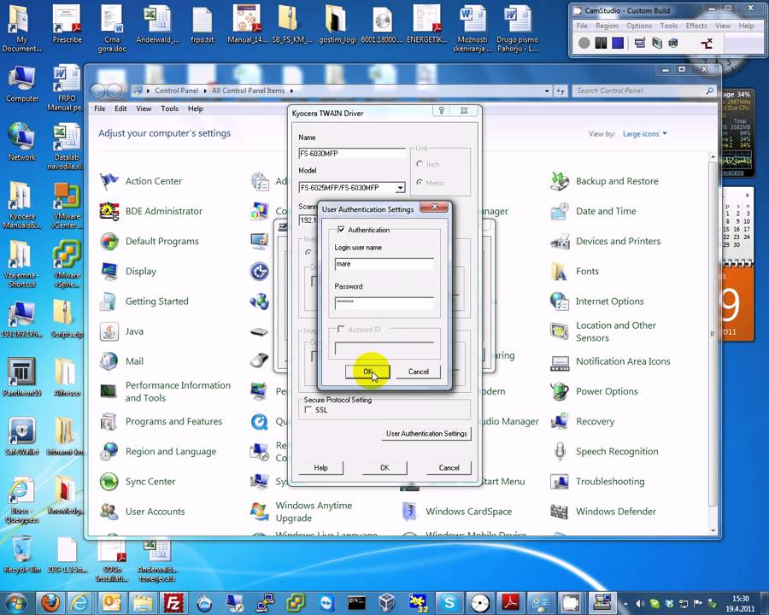Click OK in Kyocera TWAIN Driver dialog
The width and height of the screenshot is (769, 615).
point(384,468)
